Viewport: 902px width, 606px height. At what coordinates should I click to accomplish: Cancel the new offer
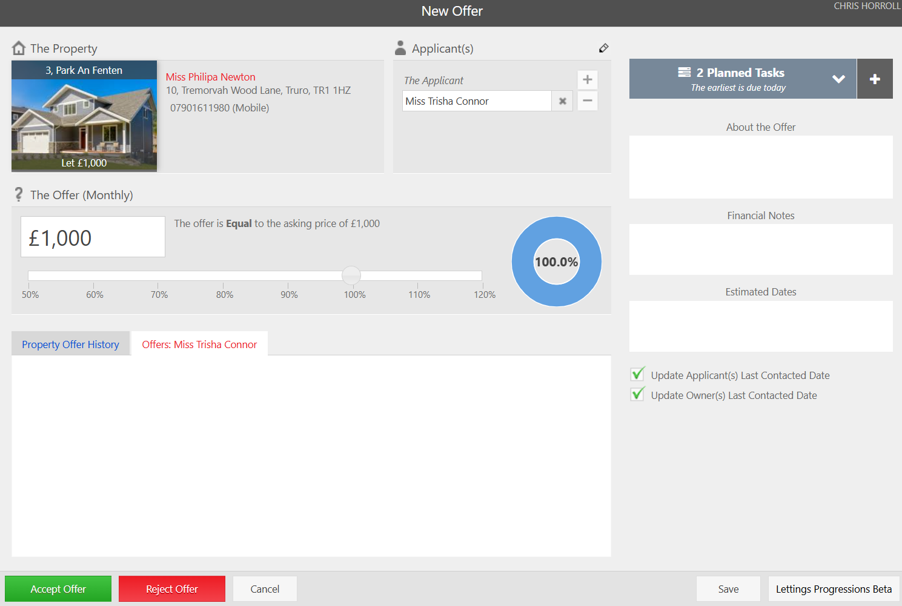[x=265, y=588]
